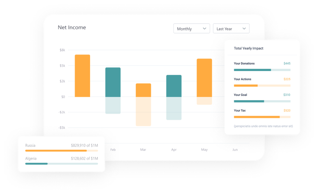The width and height of the screenshot is (318, 194).
Task: Click the perspiciatis footnote text
Action: (263, 126)
